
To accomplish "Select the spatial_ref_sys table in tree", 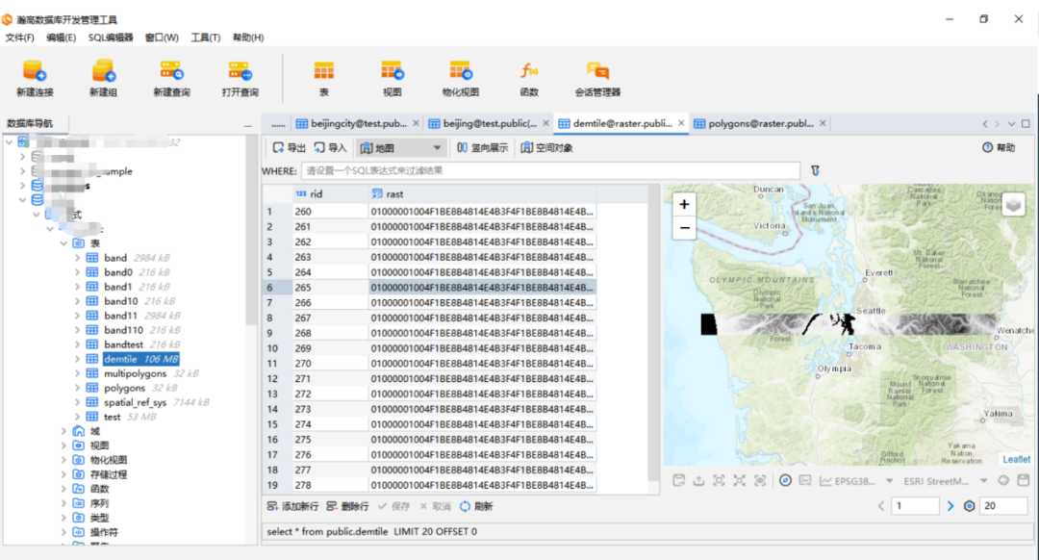I will coord(136,402).
